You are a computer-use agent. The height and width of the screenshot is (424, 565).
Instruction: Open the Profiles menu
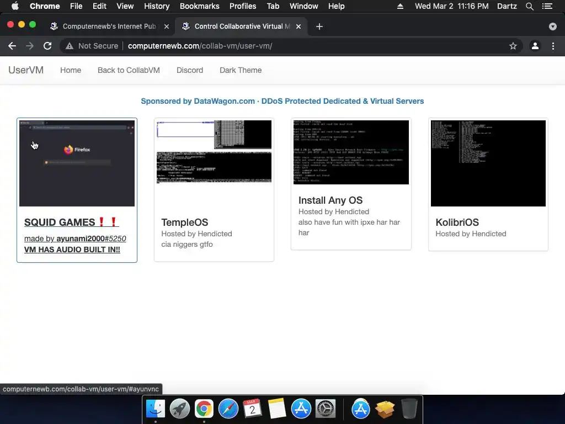243,6
